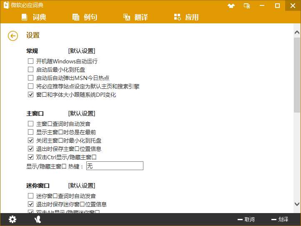Click the 显示/隐藏主窗口 热键 field
Viewport: 301px width, 226px height.
pyautogui.click(x=115, y=166)
